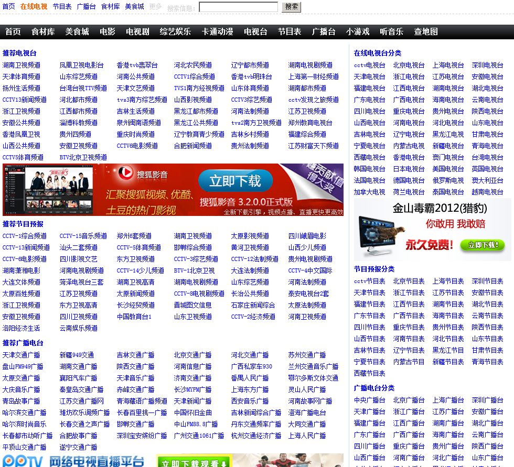Click the 节目预报分类 section heading
The height and width of the screenshot is (467, 514).
click(374, 269)
